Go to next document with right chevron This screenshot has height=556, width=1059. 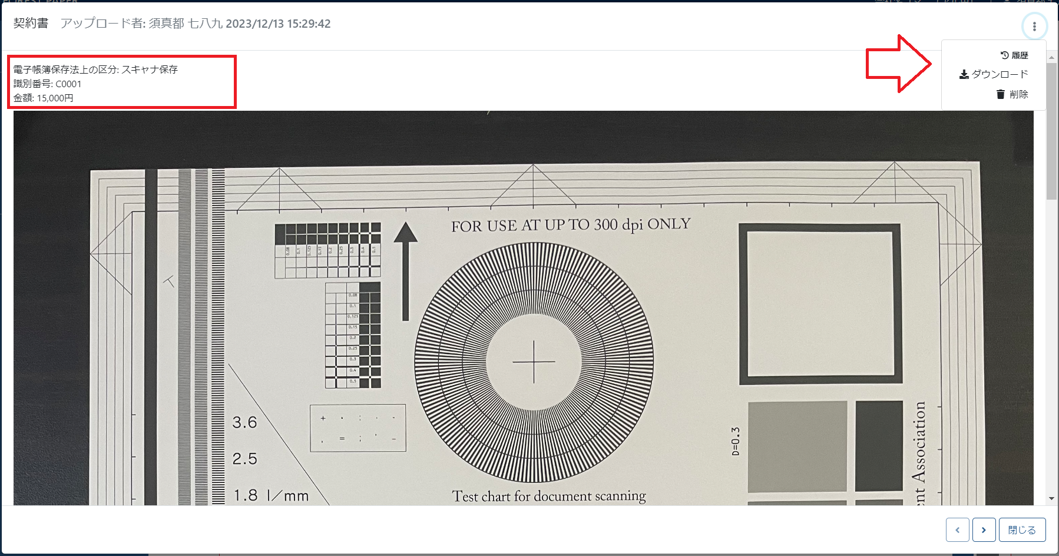pos(984,530)
